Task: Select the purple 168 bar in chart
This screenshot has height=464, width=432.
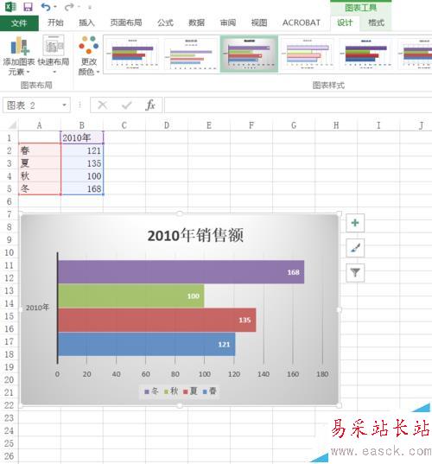Action: coord(181,272)
